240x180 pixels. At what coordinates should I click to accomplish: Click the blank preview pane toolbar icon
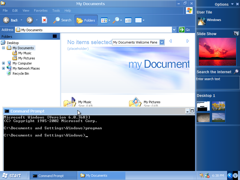coord(138,20)
